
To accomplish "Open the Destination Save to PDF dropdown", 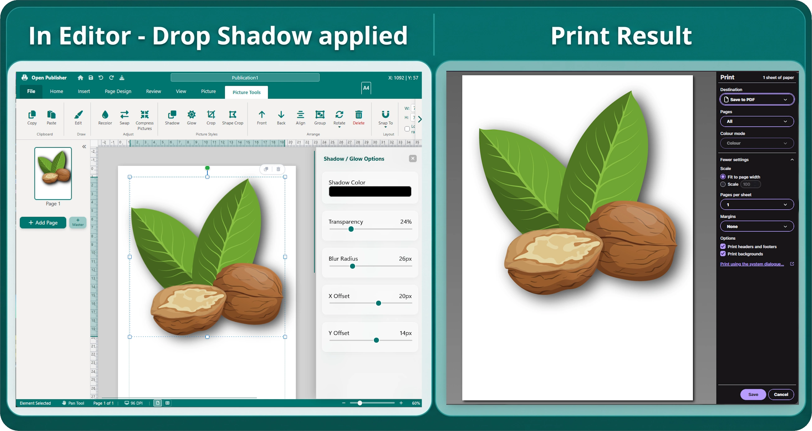I will pos(757,99).
